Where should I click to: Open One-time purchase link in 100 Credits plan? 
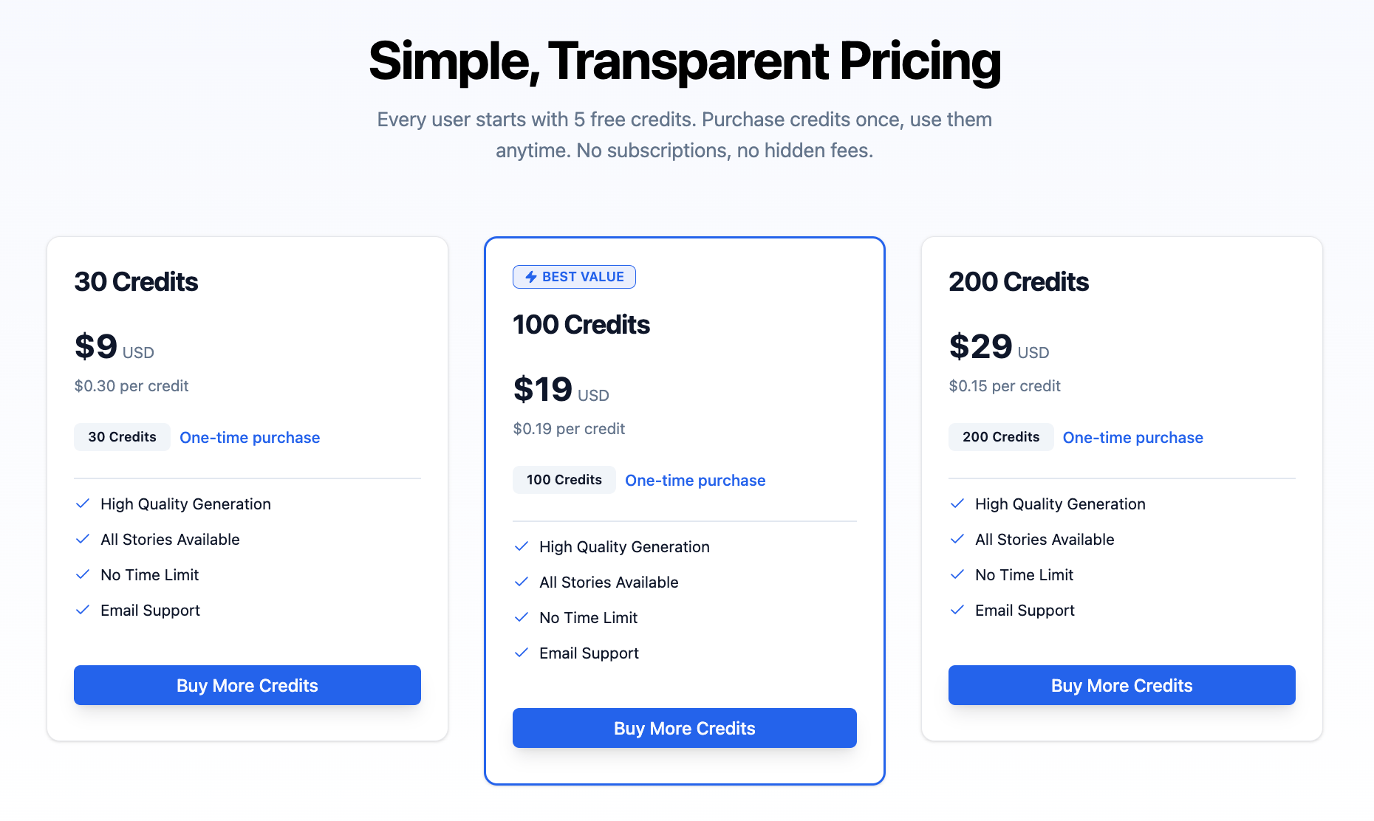[x=695, y=480]
